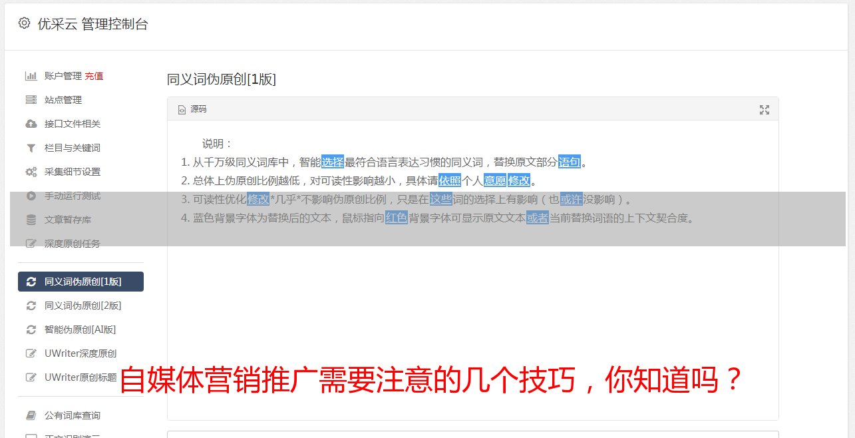855x438 pixels.
Task: Expand editor with fullscreen arrows icon
Action: 765,110
